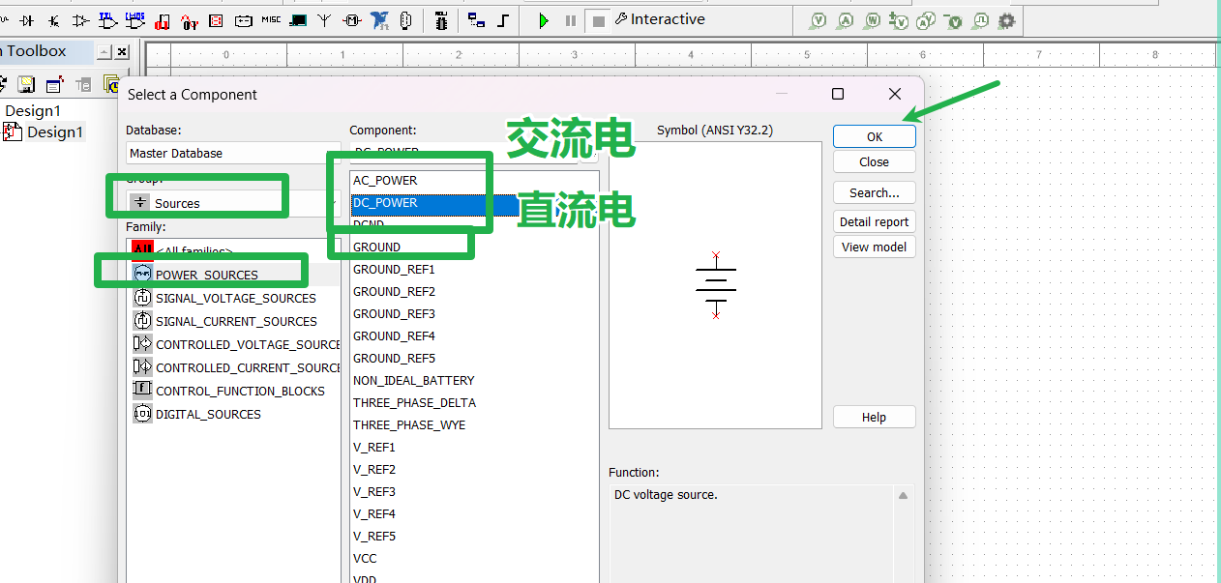The width and height of the screenshot is (1221, 583).
Task: Open the mixed components toolbar icon
Action: (x=191, y=21)
